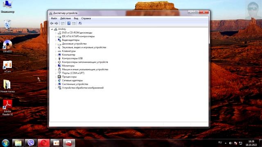The height and width of the screenshot is (147, 262).
Task: Show hidden tray icons arrow
Action: coord(226,143)
